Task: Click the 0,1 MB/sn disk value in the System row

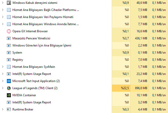Action: [x=159, y=53]
